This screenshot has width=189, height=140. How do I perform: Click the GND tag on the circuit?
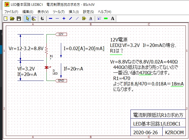[x=61, y=80]
